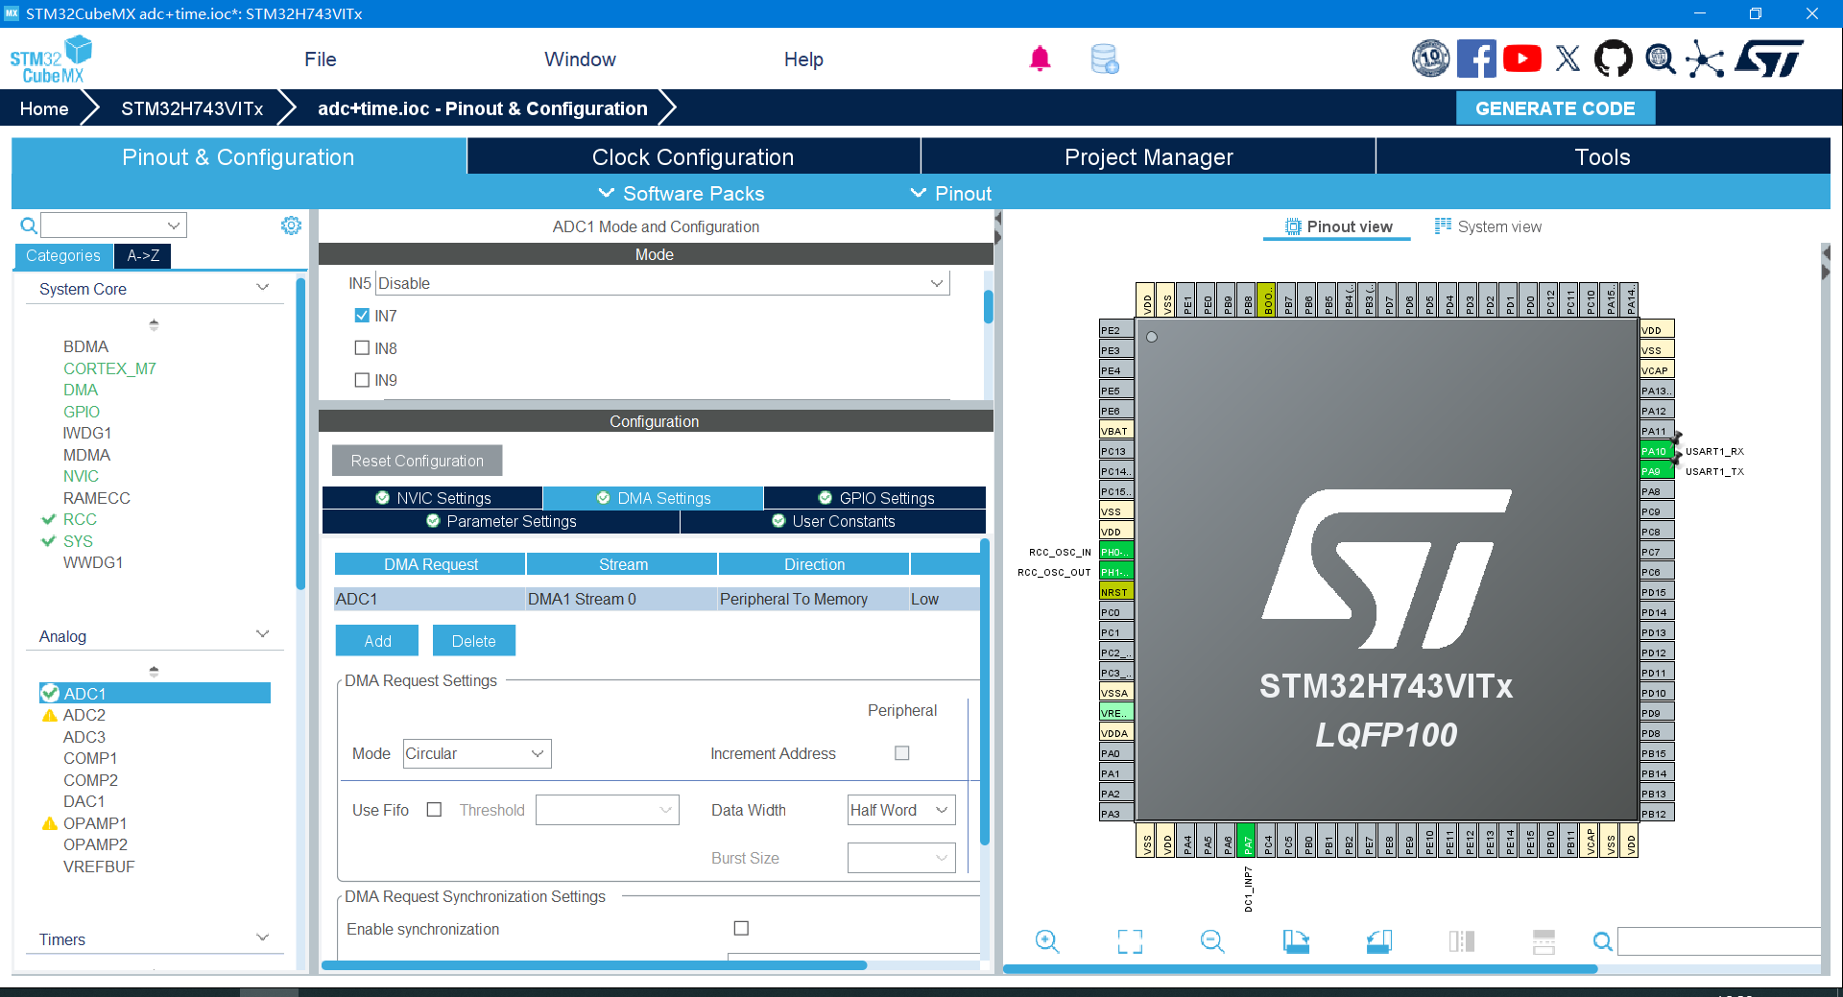Open the category settings gear icon
1843x997 pixels.
pos(291,226)
